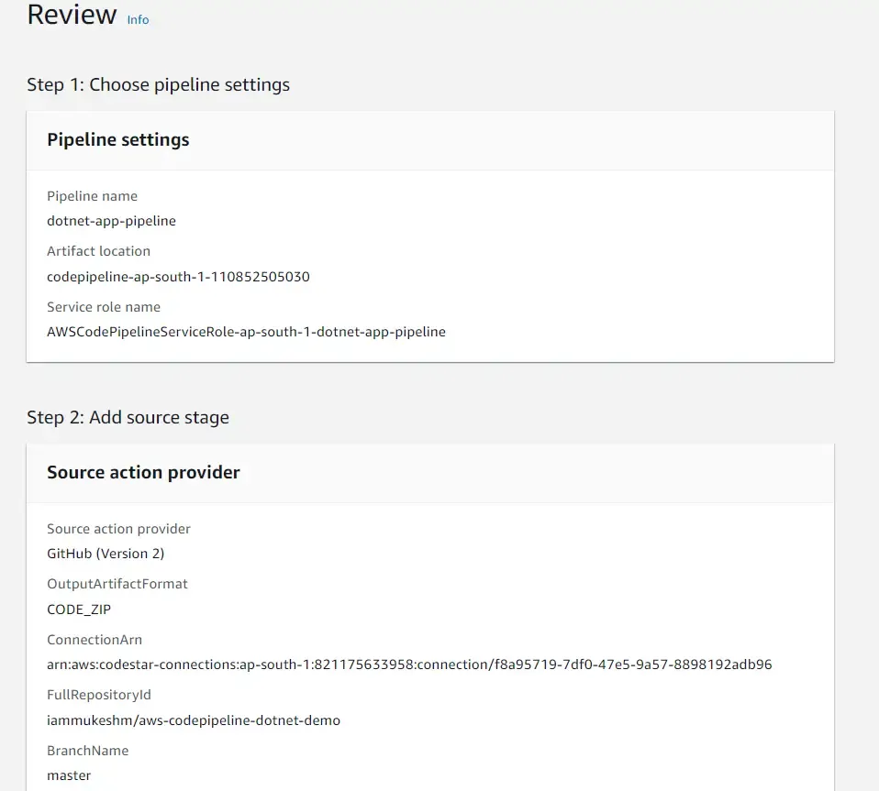Image resolution: width=879 pixels, height=791 pixels.
Task: Click the ConnectionArn label
Action: point(95,640)
